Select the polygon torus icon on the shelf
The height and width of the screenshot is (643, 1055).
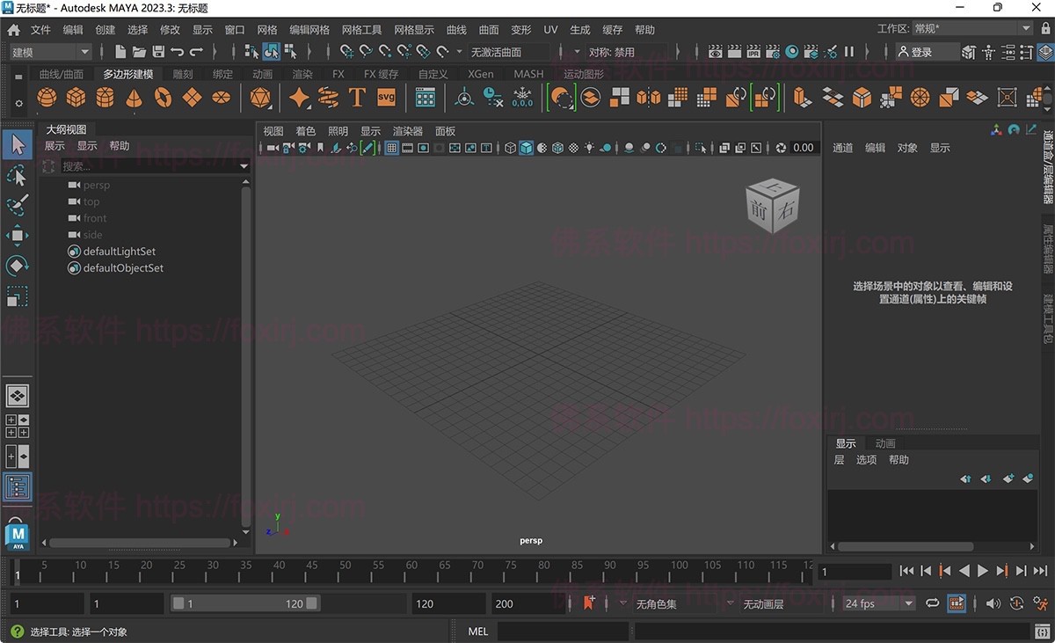[x=163, y=97]
